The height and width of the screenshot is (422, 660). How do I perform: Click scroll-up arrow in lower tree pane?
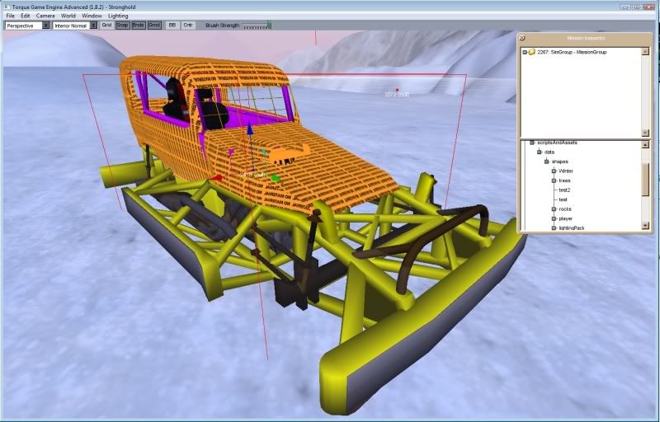[x=645, y=144]
